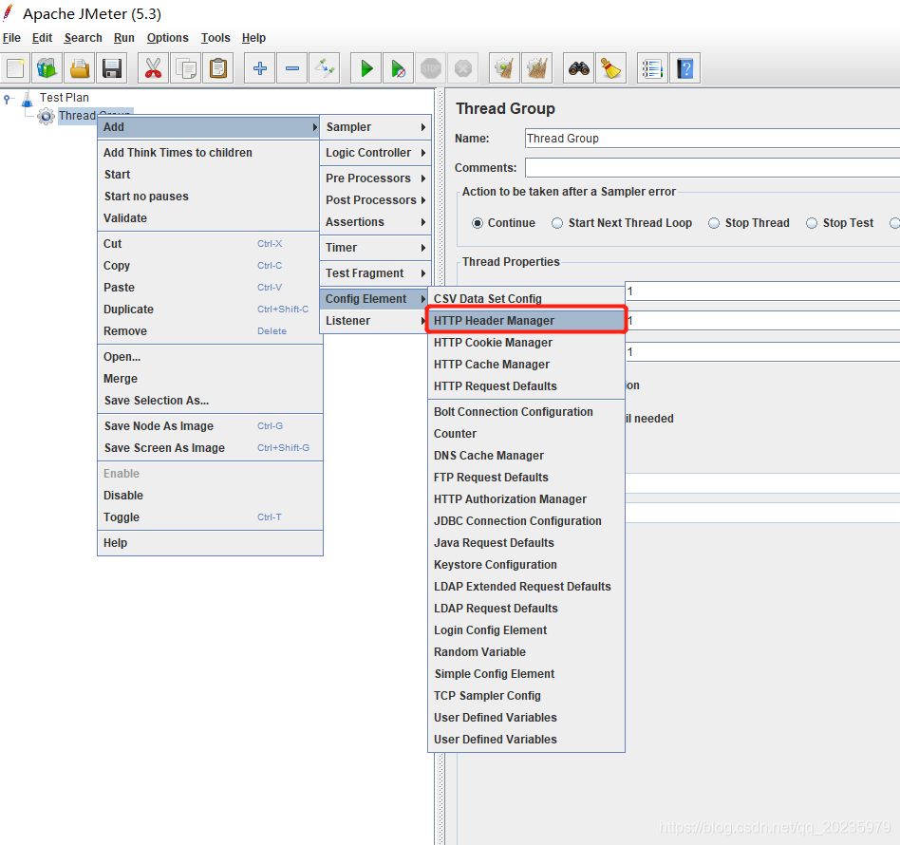The width and height of the screenshot is (900, 845).
Task: Open the Edit menu
Action: [x=42, y=38]
